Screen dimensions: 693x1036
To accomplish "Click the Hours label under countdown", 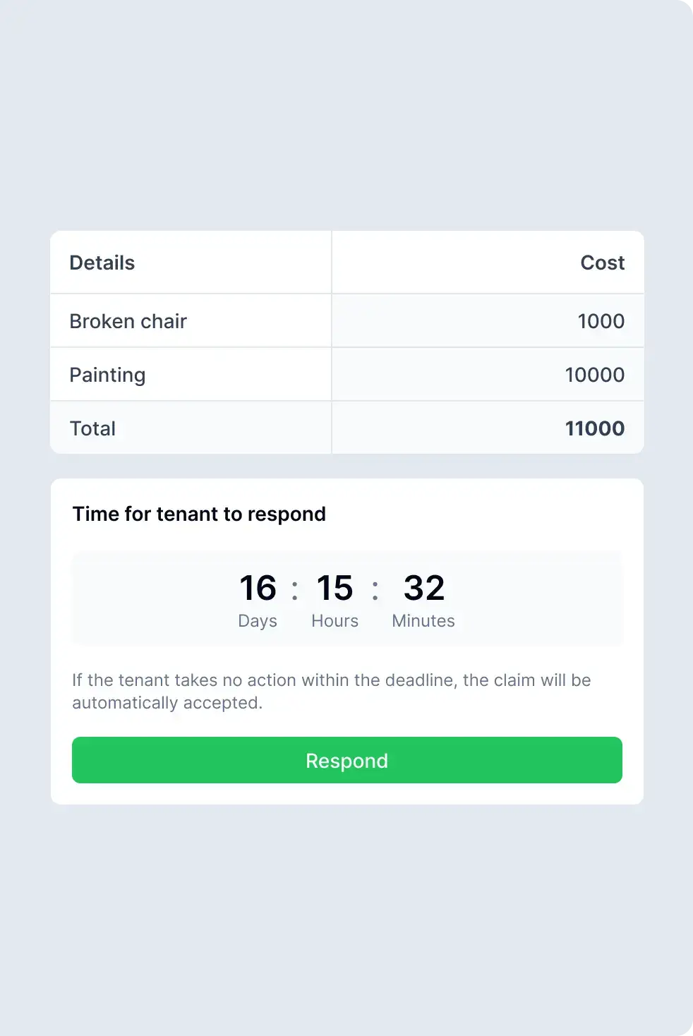I will click(335, 621).
